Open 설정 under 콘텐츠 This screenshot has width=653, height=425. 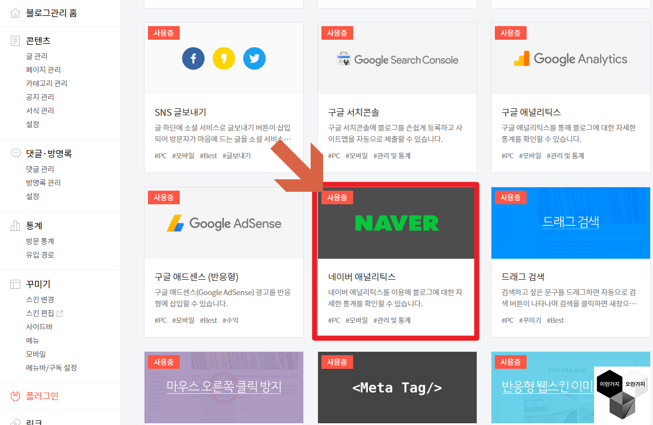(32, 124)
